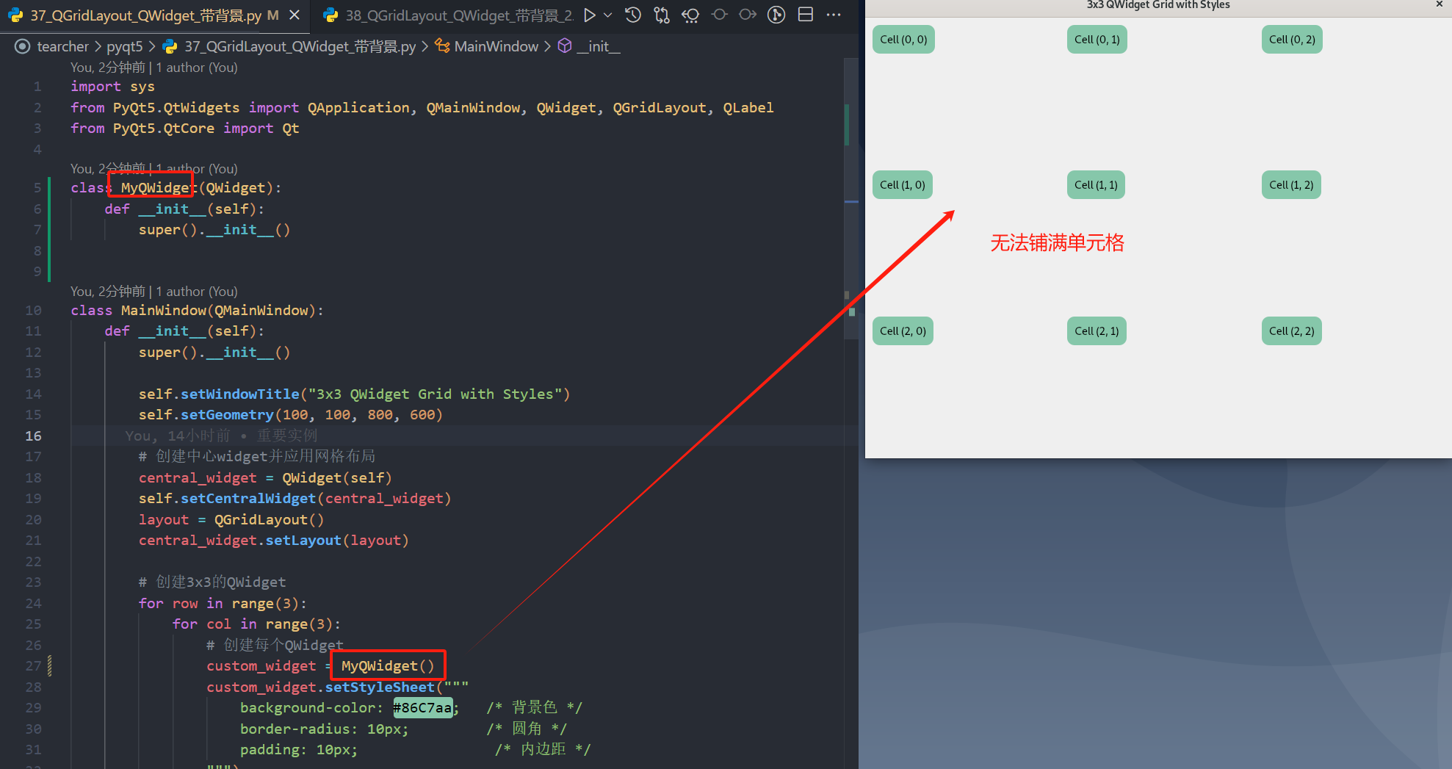Click the Git graph circle icon
The height and width of the screenshot is (769, 1452).
pos(776,15)
